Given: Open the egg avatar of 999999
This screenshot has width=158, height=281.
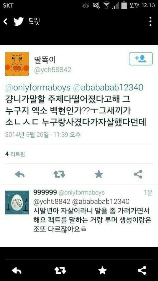Looking at the screenshot, I should pyautogui.click(x=17, y=203).
